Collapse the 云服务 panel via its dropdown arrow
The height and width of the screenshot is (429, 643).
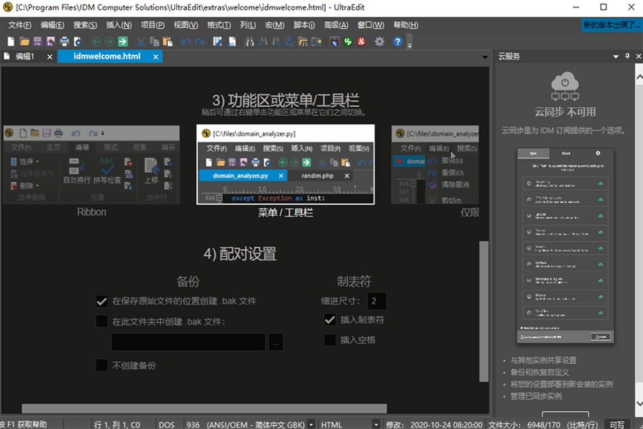615,56
